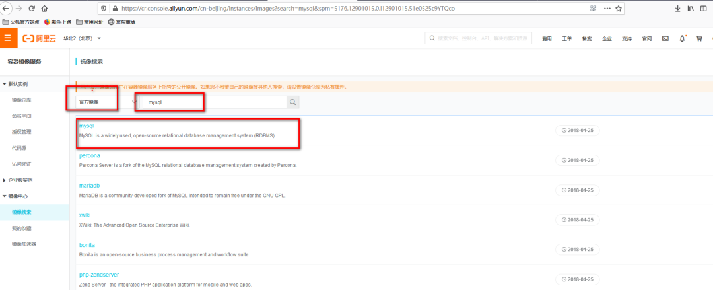Click the MariaDB community-developed fork description text
This screenshot has width=713, height=290.
tap(182, 196)
